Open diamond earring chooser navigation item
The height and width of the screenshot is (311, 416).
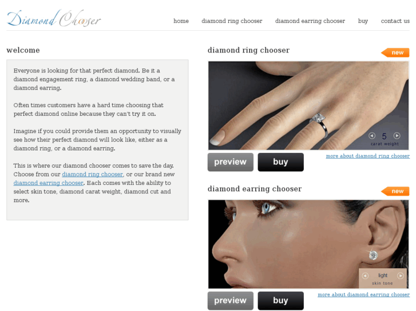310,21
